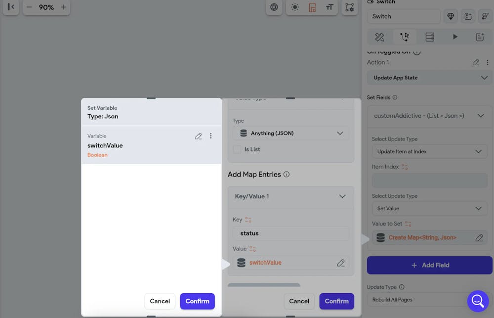Toggle variable binding for Item Index
494x318 pixels.
point(404,167)
